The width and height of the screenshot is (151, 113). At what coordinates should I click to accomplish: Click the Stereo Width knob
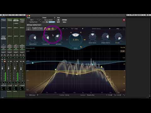coord(105,36)
